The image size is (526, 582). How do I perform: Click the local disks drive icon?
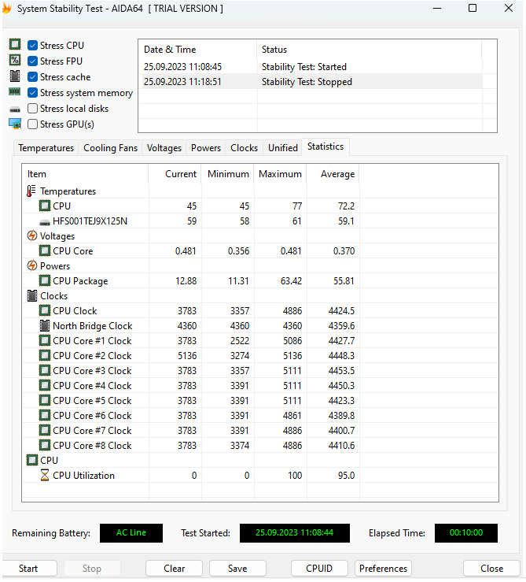tap(15, 109)
